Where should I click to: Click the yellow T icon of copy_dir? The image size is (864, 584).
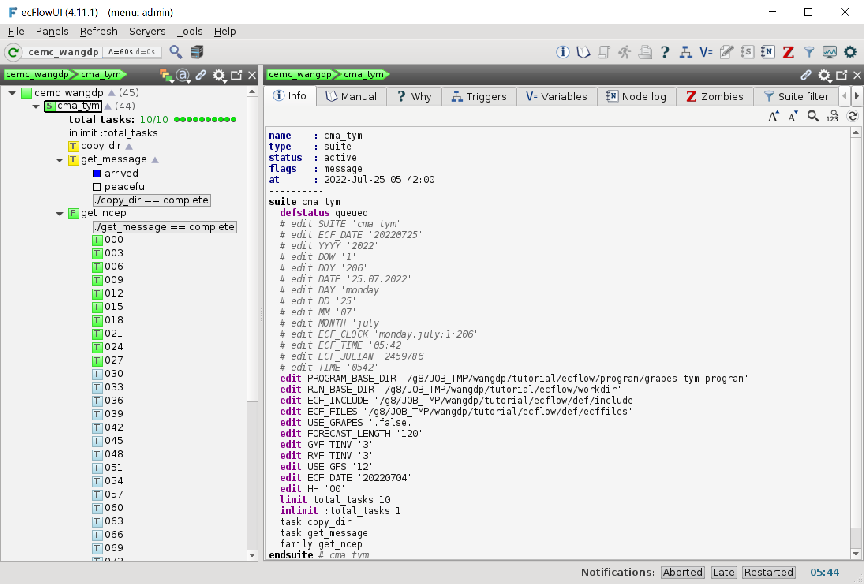[x=73, y=146]
